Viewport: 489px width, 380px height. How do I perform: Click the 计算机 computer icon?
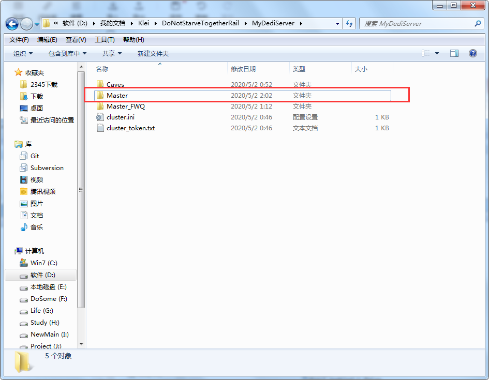point(19,251)
